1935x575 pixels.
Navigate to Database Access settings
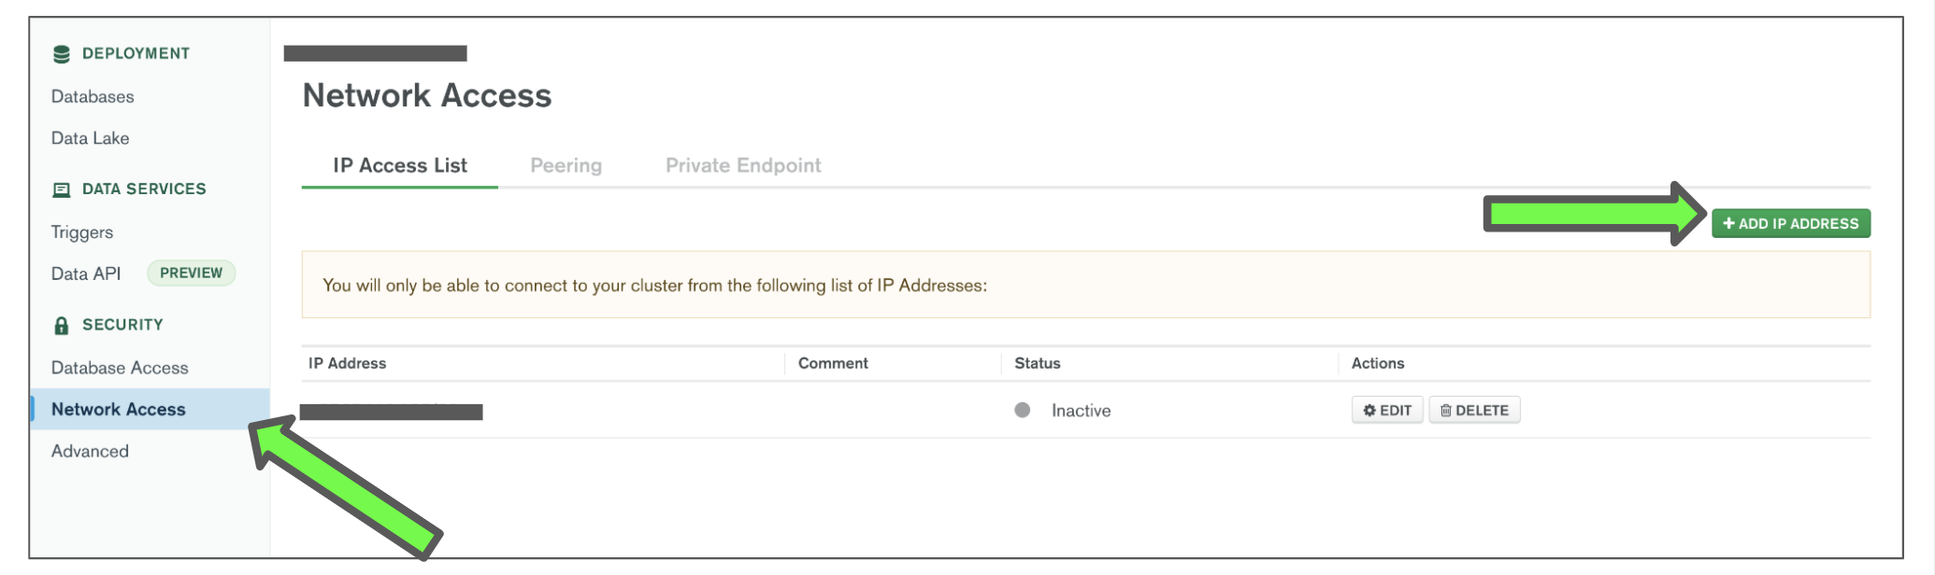pyautogui.click(x=120, y=368)
